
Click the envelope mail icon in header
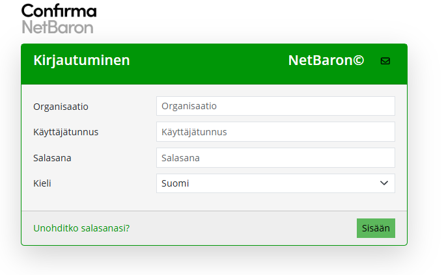(x=385, y=61)
